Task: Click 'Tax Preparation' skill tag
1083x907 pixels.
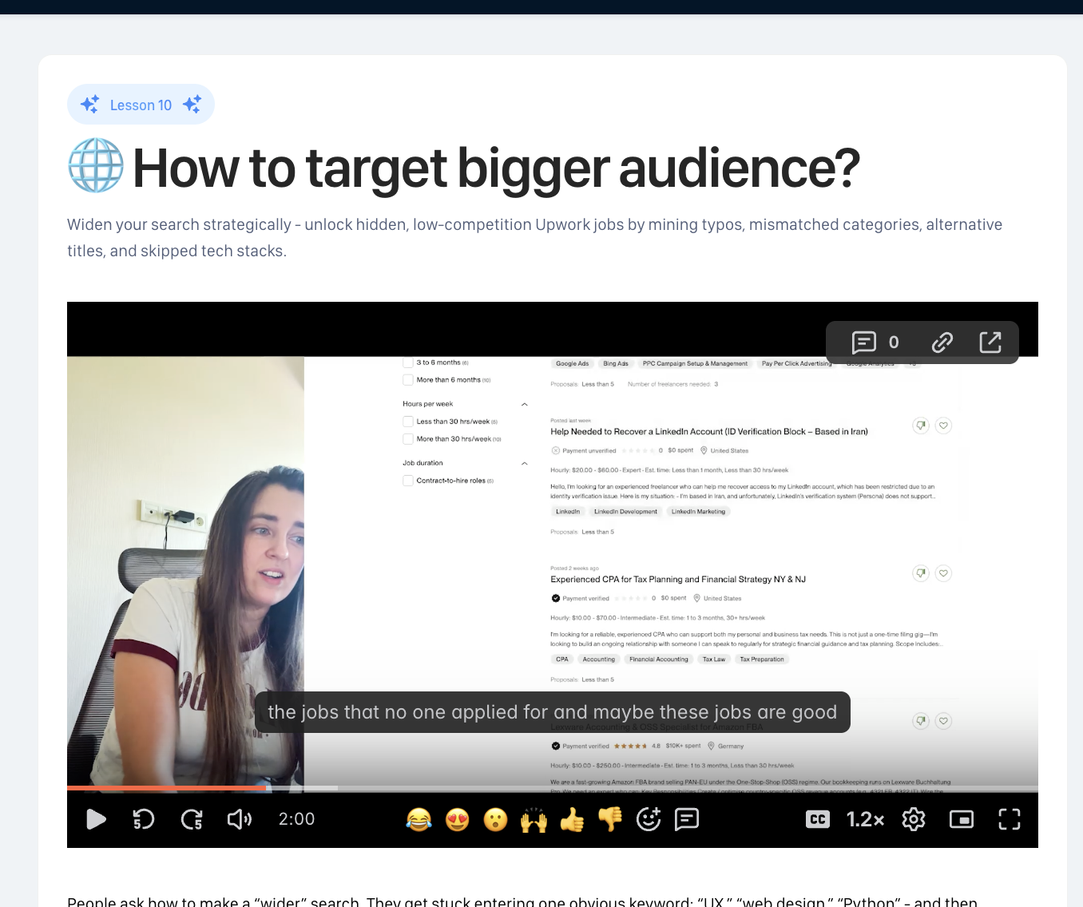Action: click(x=762, y=659)
